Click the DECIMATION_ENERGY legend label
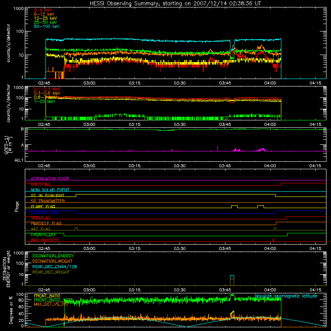The image size is (331, 331). click(x=53, y=256)
